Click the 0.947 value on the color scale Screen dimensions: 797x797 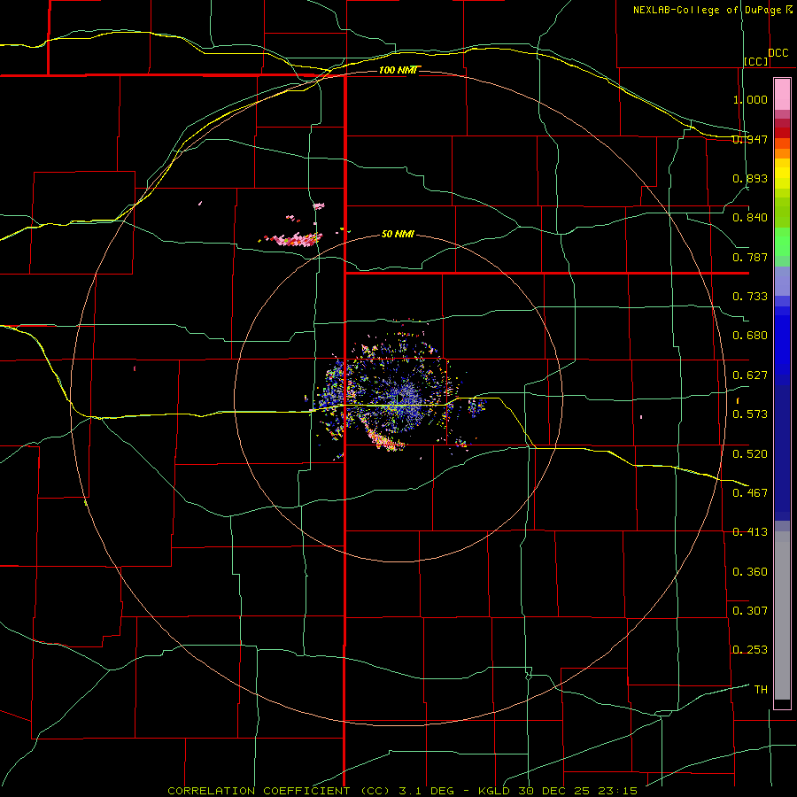[x=750, y=139]
